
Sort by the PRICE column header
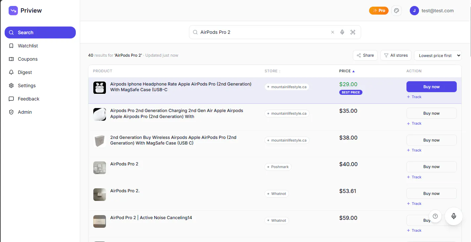(347, 71)
